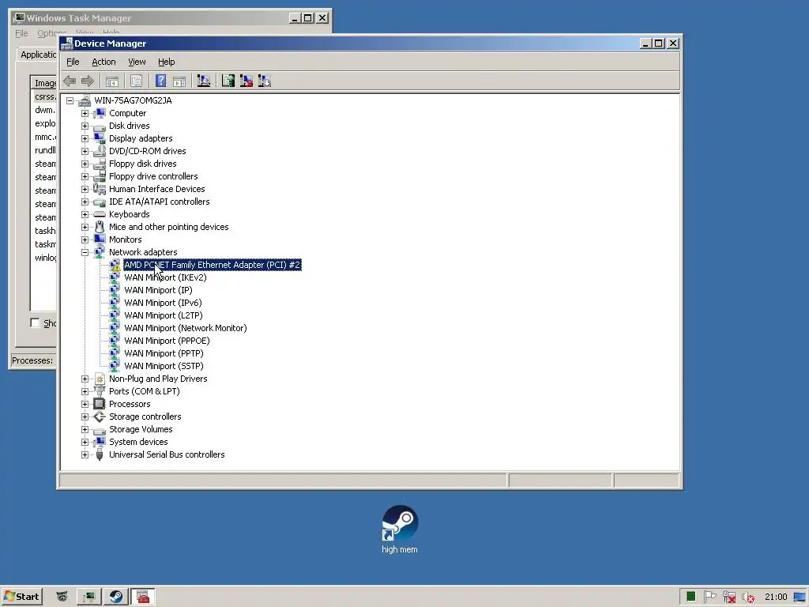Open the Help menu in Device Manager
This screenshot has height=607, width=809.
click(166, 62)
